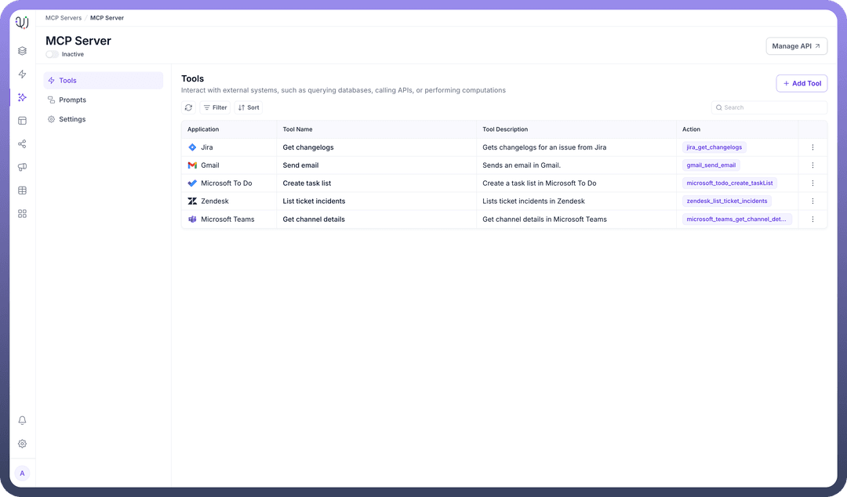
Task: Open the Filter options
Action: [x=215, y=107]
